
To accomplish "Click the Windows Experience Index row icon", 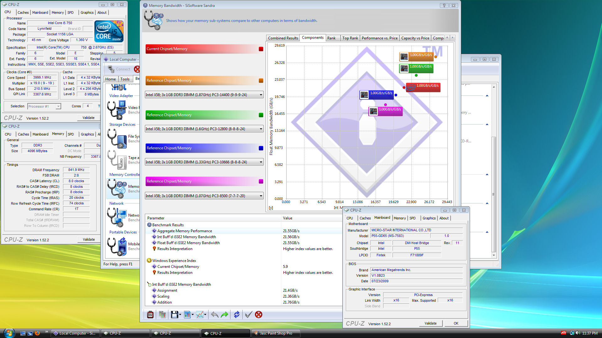I will [149, 261].
